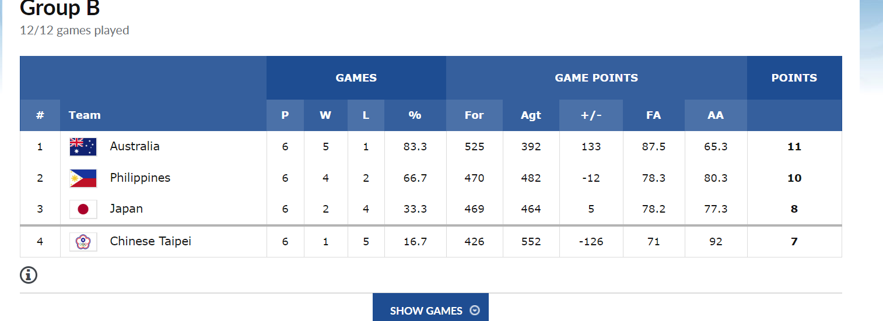Click the AA column header
The width and height of the screenshot is (883, 321).
(716, 115)
